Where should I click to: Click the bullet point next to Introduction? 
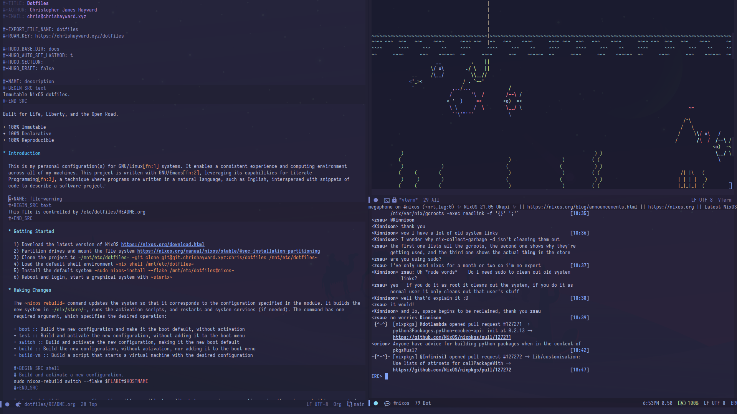5,153
